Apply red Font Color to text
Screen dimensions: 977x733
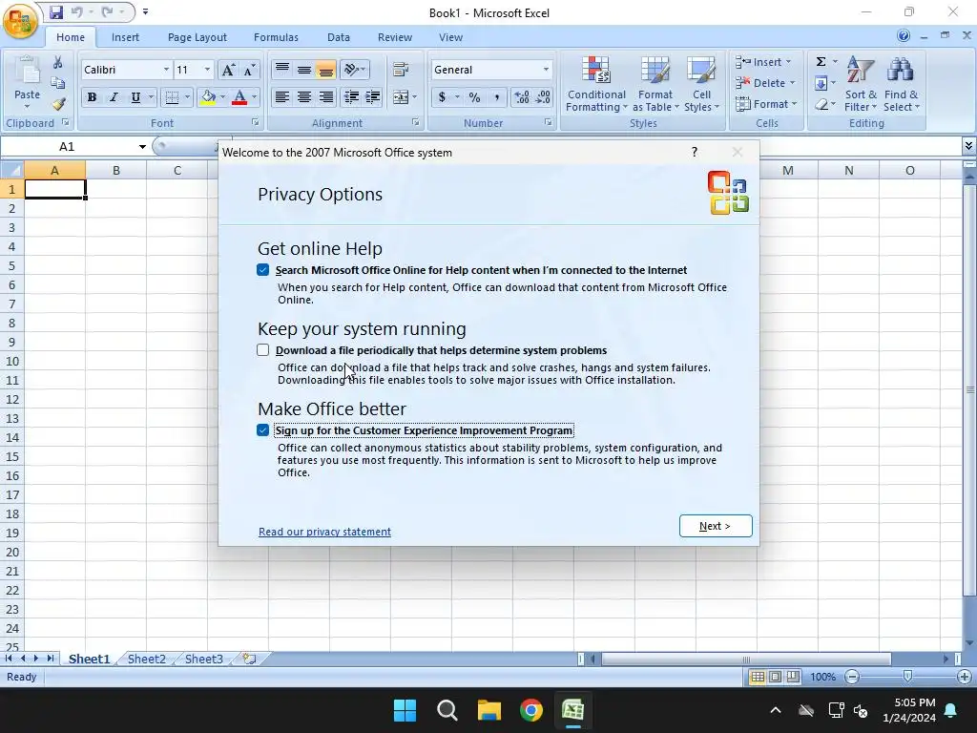click(239, 97)
